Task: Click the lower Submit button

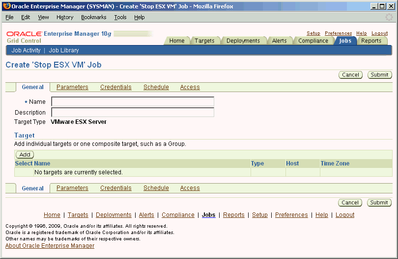Action: tap(379, 203)
